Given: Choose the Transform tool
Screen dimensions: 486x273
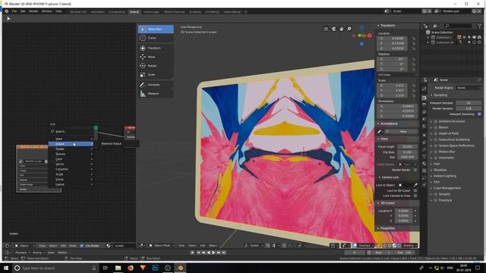Looking at the screenshot, I should [156, 49].
